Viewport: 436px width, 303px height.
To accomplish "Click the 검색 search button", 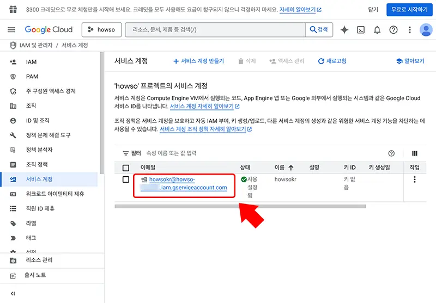I will coord(319,30).
